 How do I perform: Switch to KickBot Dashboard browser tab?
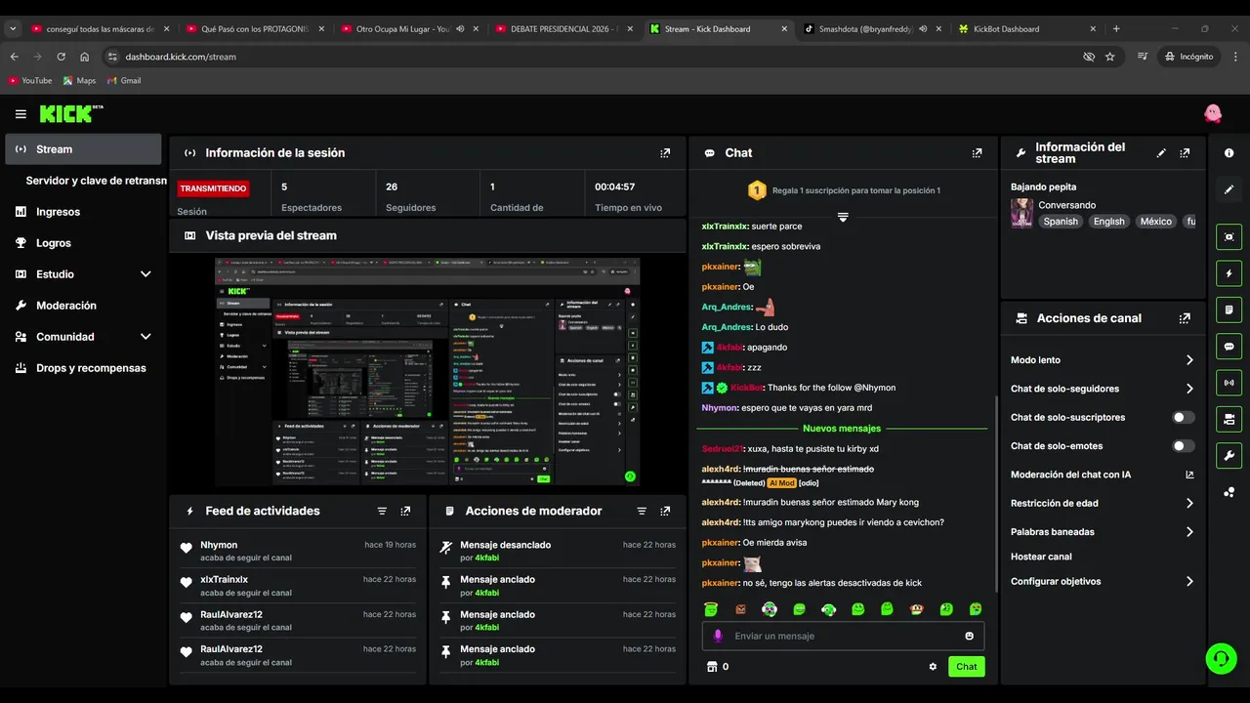[x=1025, y=29]
